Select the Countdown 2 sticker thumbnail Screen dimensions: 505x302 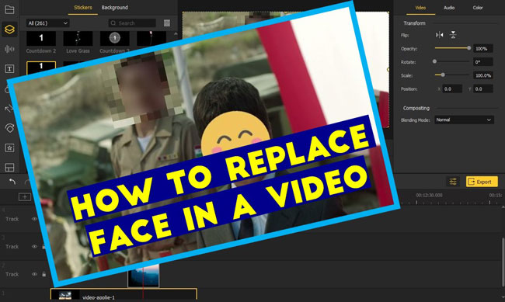click(x=41, y=39)
